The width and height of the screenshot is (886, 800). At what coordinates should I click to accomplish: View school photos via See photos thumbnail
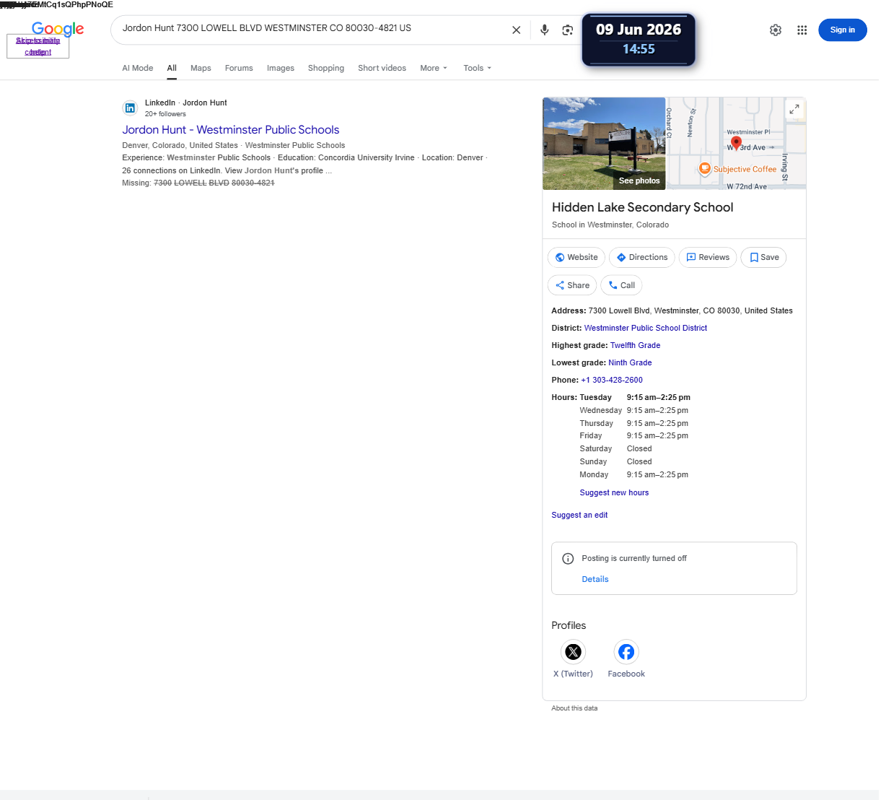604,144
